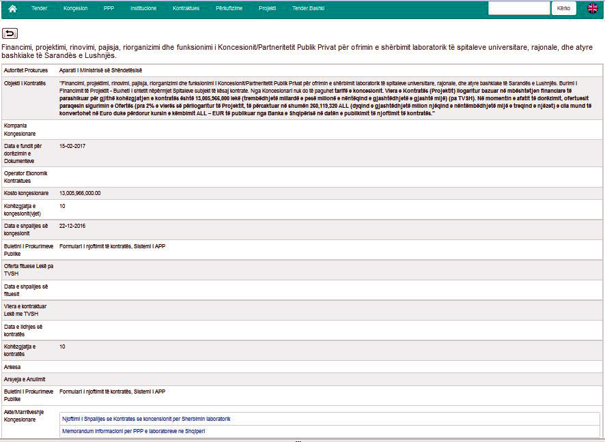The width and height of the screenshot is (605, 442).
Task: Open the Konçesion menu
Action: coord(75,9)
